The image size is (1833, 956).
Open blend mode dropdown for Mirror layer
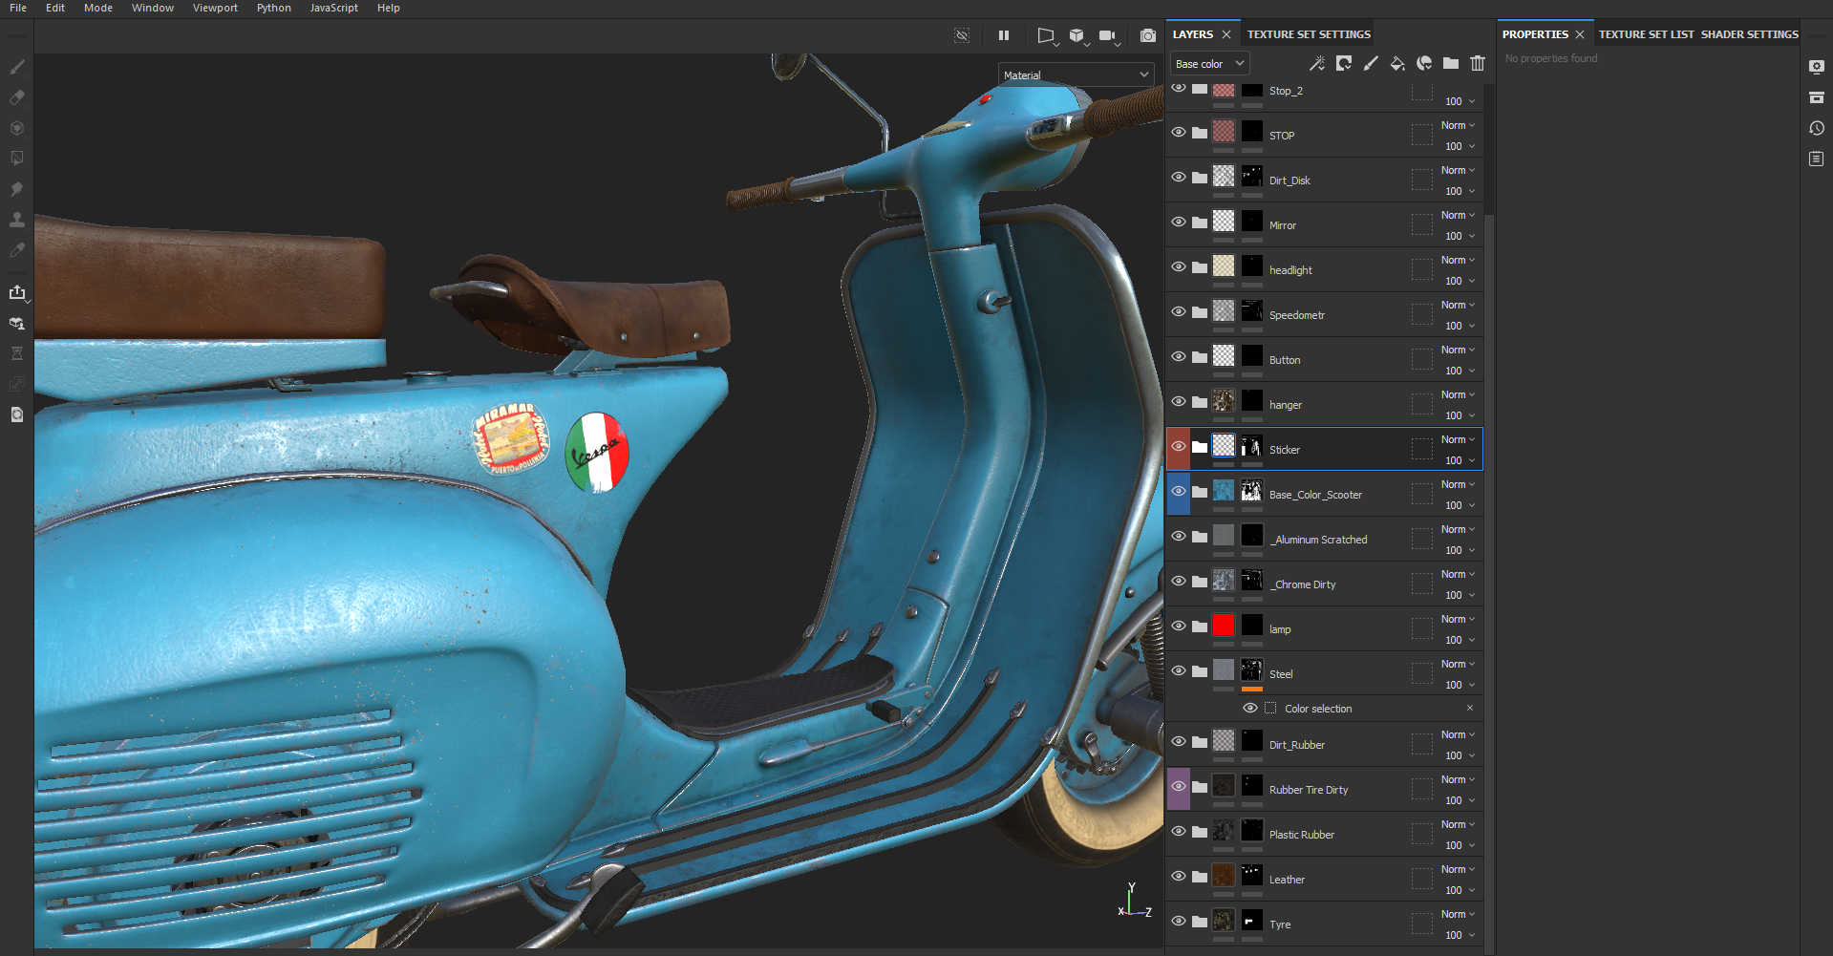pyautogui.click(x=1458, y=215)
